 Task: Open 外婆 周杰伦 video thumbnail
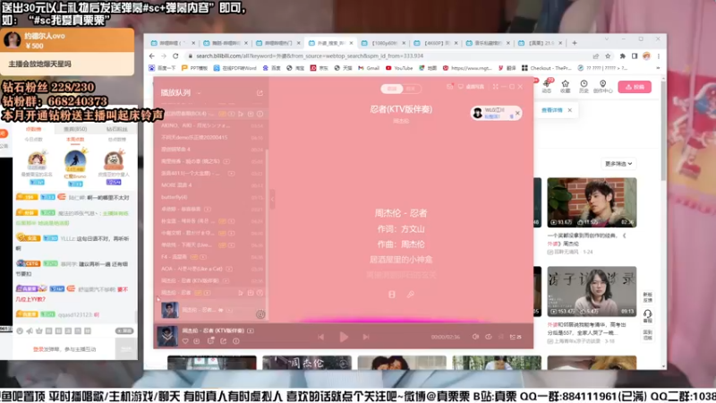pyautogui.click(x=592, y=202)
